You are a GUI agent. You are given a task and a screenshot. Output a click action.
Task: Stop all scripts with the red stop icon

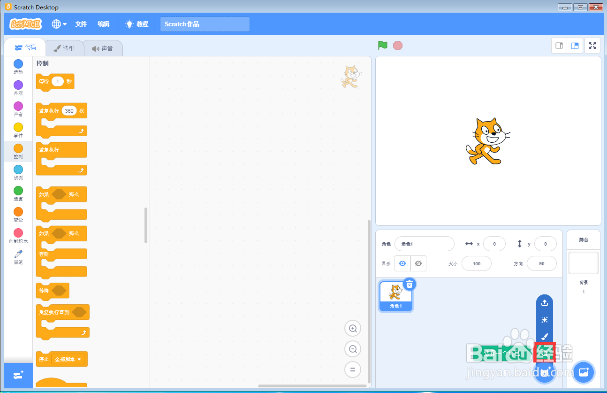pos(397,45)
